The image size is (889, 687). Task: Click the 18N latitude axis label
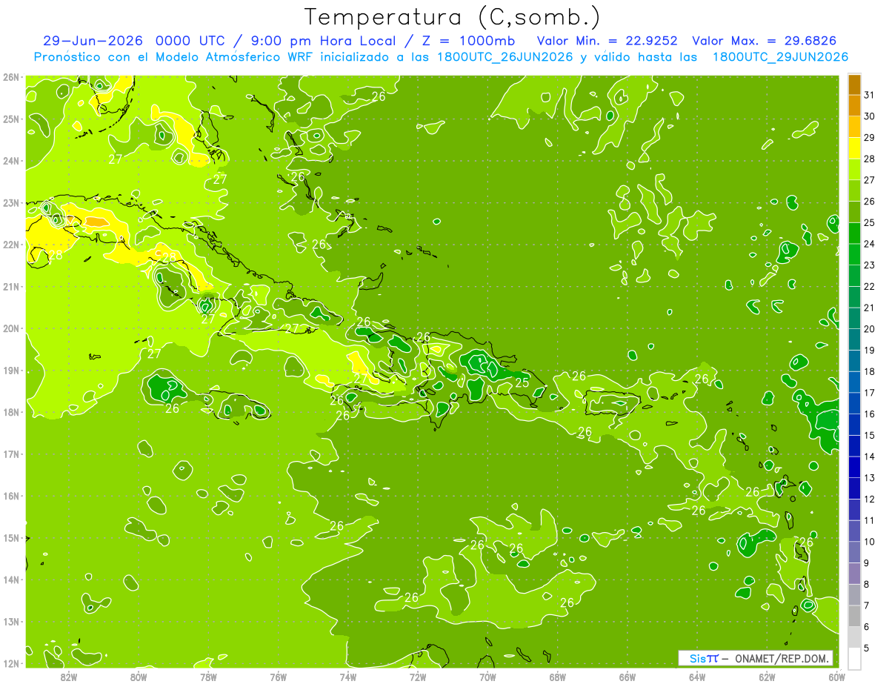(x=10, y=412)
